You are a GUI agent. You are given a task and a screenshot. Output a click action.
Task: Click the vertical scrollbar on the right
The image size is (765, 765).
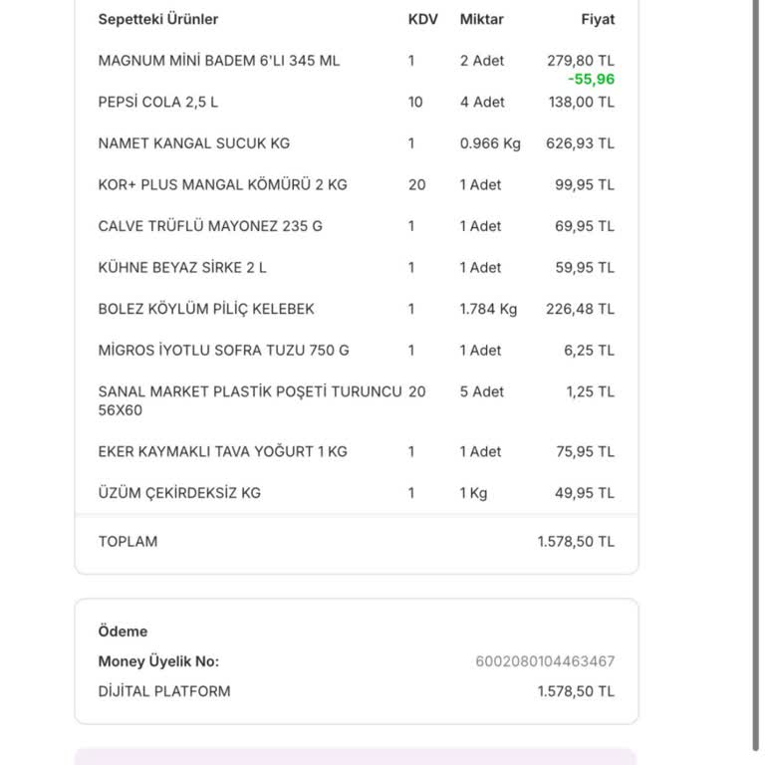(756, 376)
